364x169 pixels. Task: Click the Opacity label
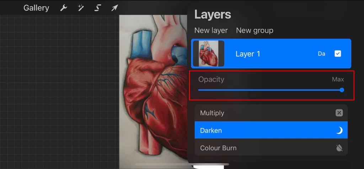click(x=211, y=79)
